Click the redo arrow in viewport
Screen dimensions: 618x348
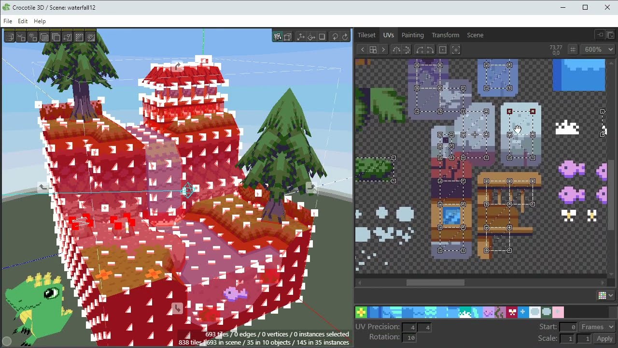click(345, 37)
